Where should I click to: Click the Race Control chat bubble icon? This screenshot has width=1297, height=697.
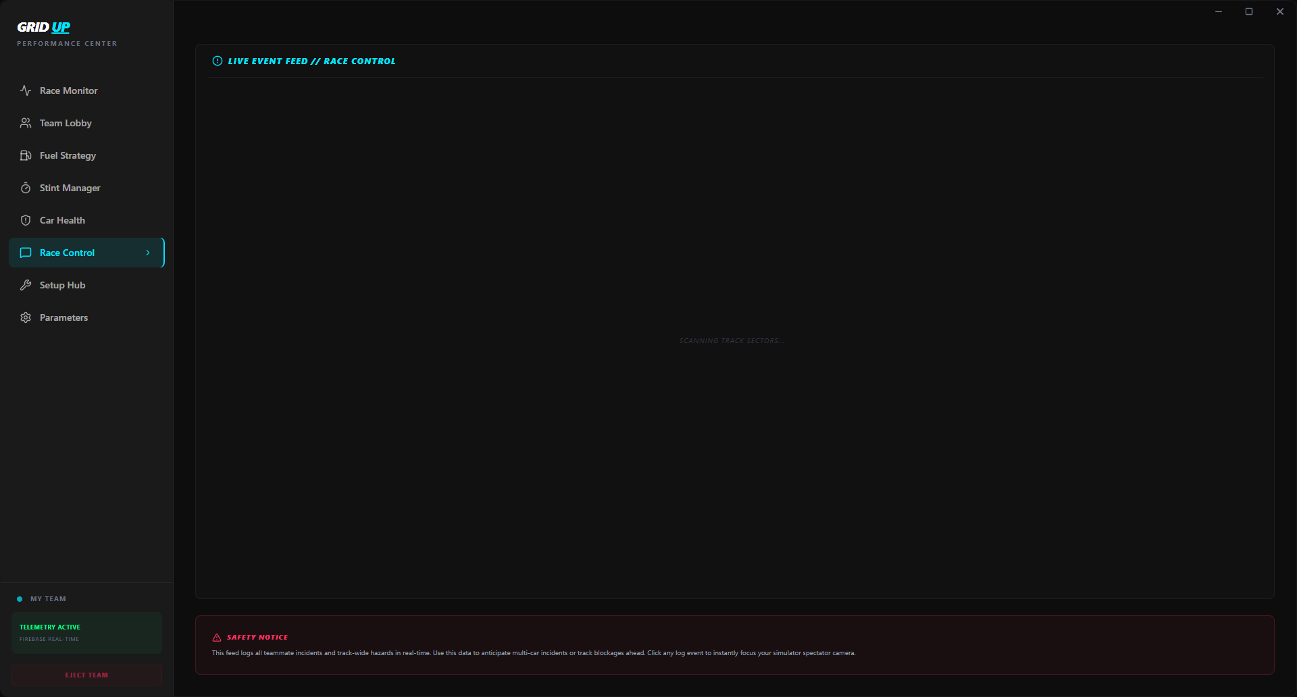point(26,253)
